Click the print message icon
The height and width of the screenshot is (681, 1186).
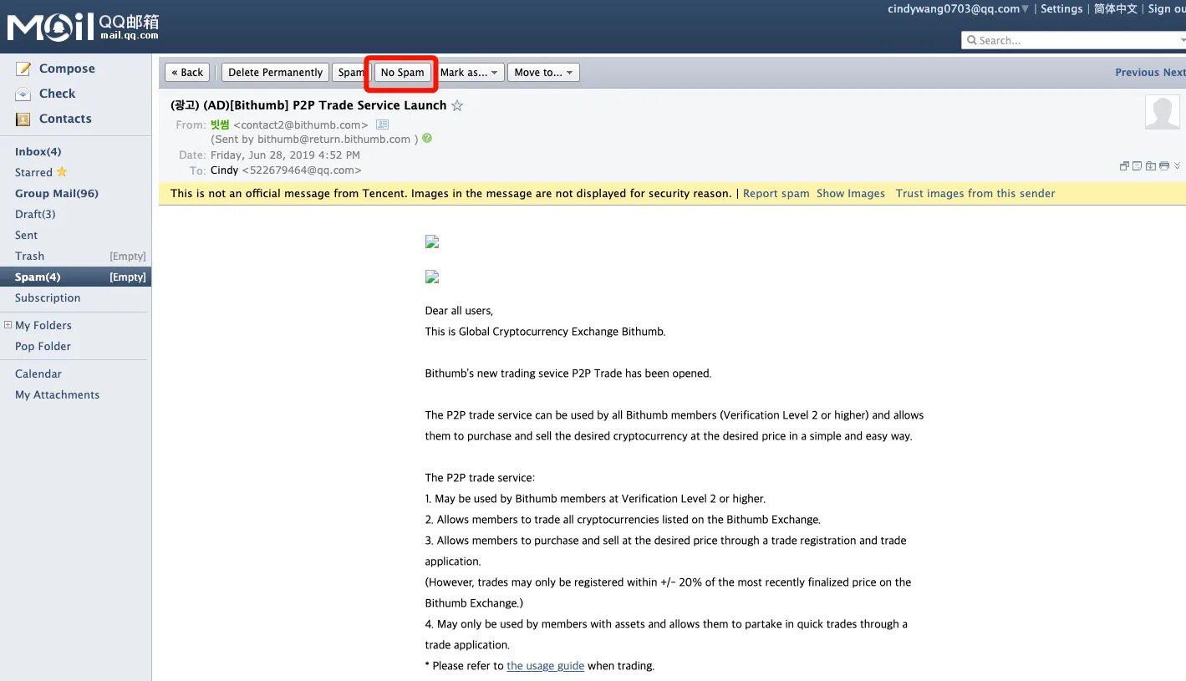[1163, 166]
